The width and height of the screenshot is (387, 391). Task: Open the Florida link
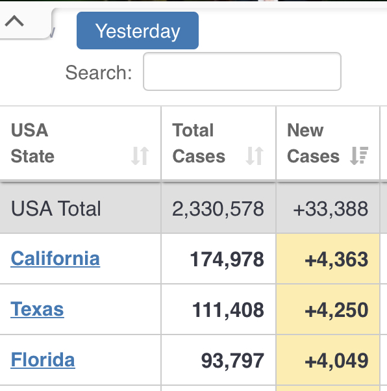(x=43, y=360)
